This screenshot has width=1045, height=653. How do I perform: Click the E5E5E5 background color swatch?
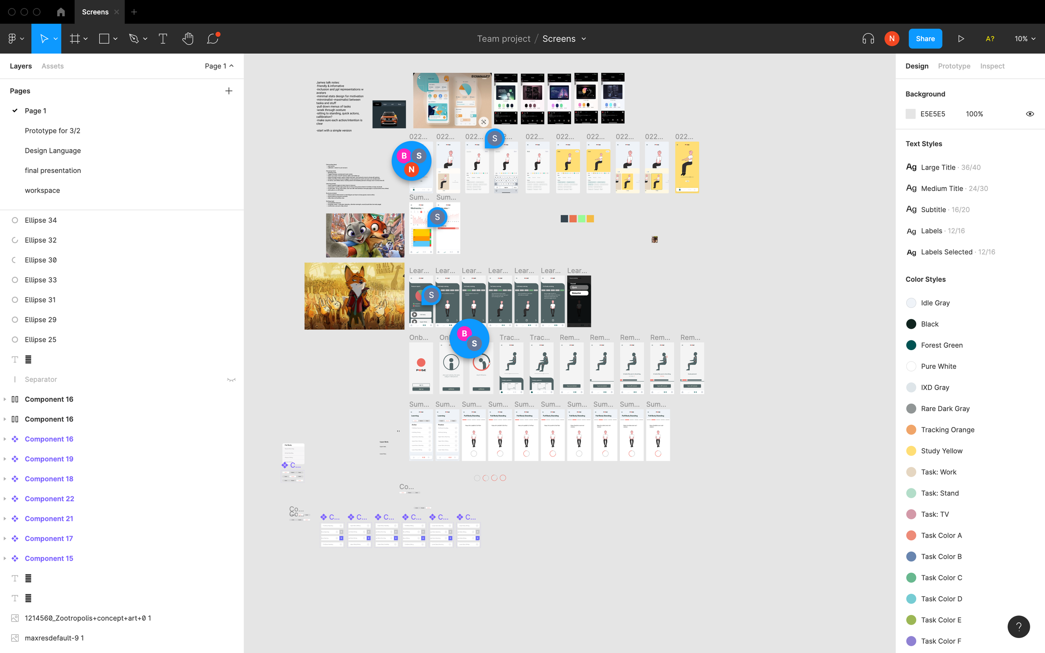(x=910, y=114)
